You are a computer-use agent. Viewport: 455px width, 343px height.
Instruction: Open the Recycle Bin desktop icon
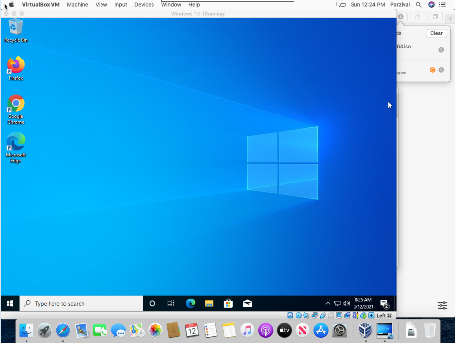coord(16,31)
